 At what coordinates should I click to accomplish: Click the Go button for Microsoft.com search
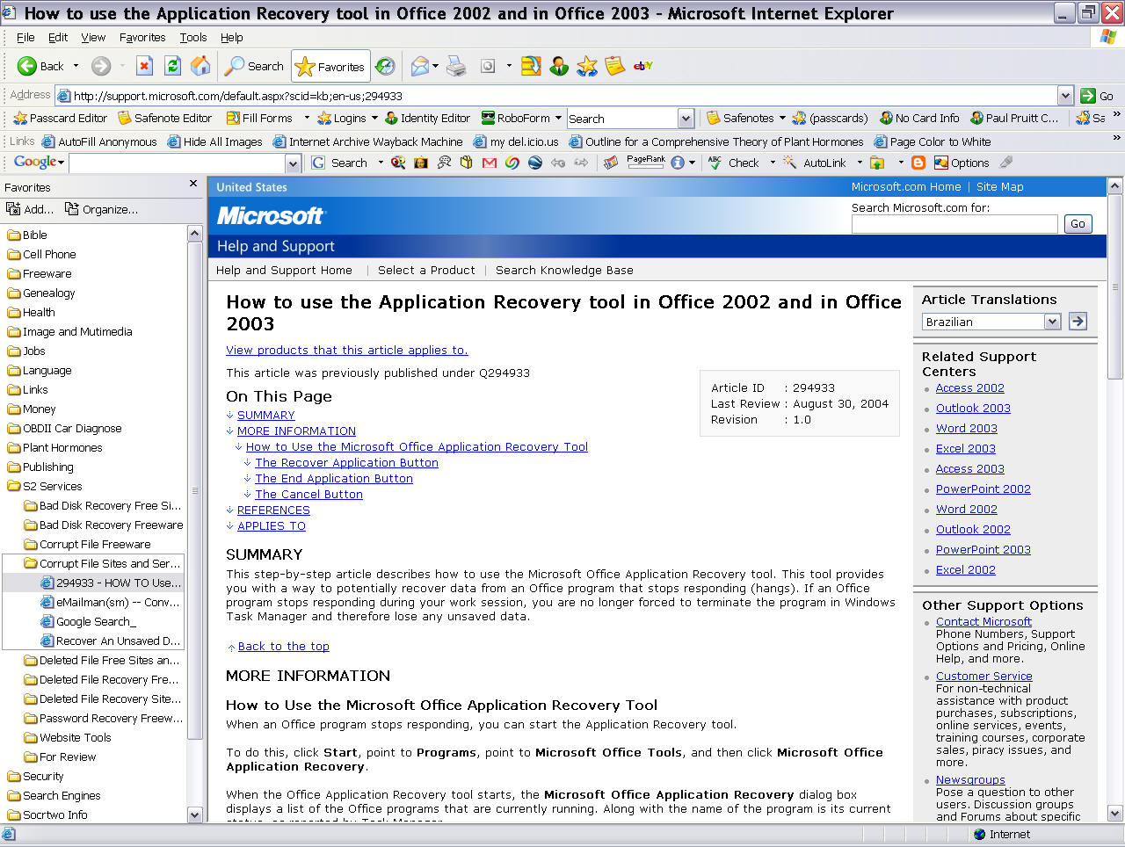1078,224
